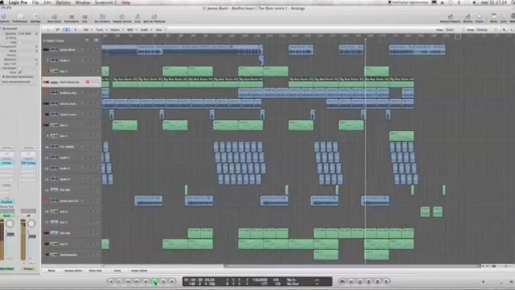Expand the Global Tracks disclosure triangle
This screenshot has width=515, height=290.
(x=44, y=40)
